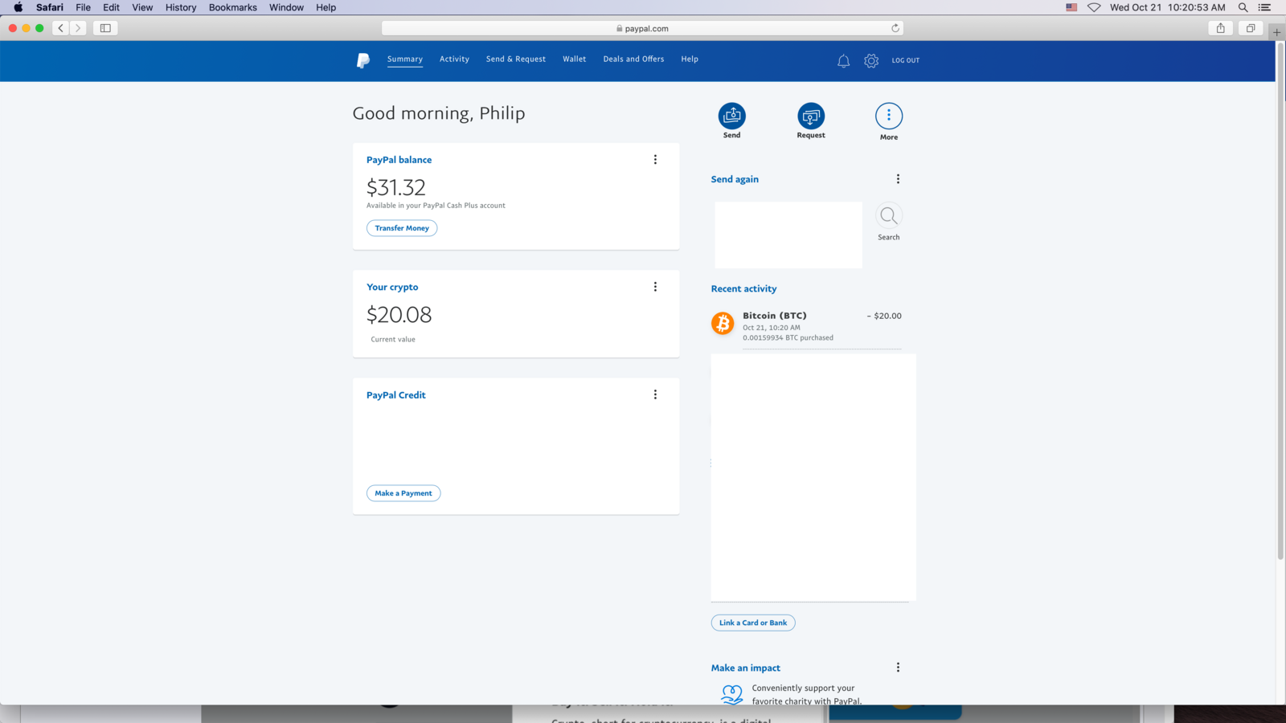Open Deals and Offers tab
The height and width of the screenshot is (723, 1286).
pyautogui.click(x=633, y=59)
